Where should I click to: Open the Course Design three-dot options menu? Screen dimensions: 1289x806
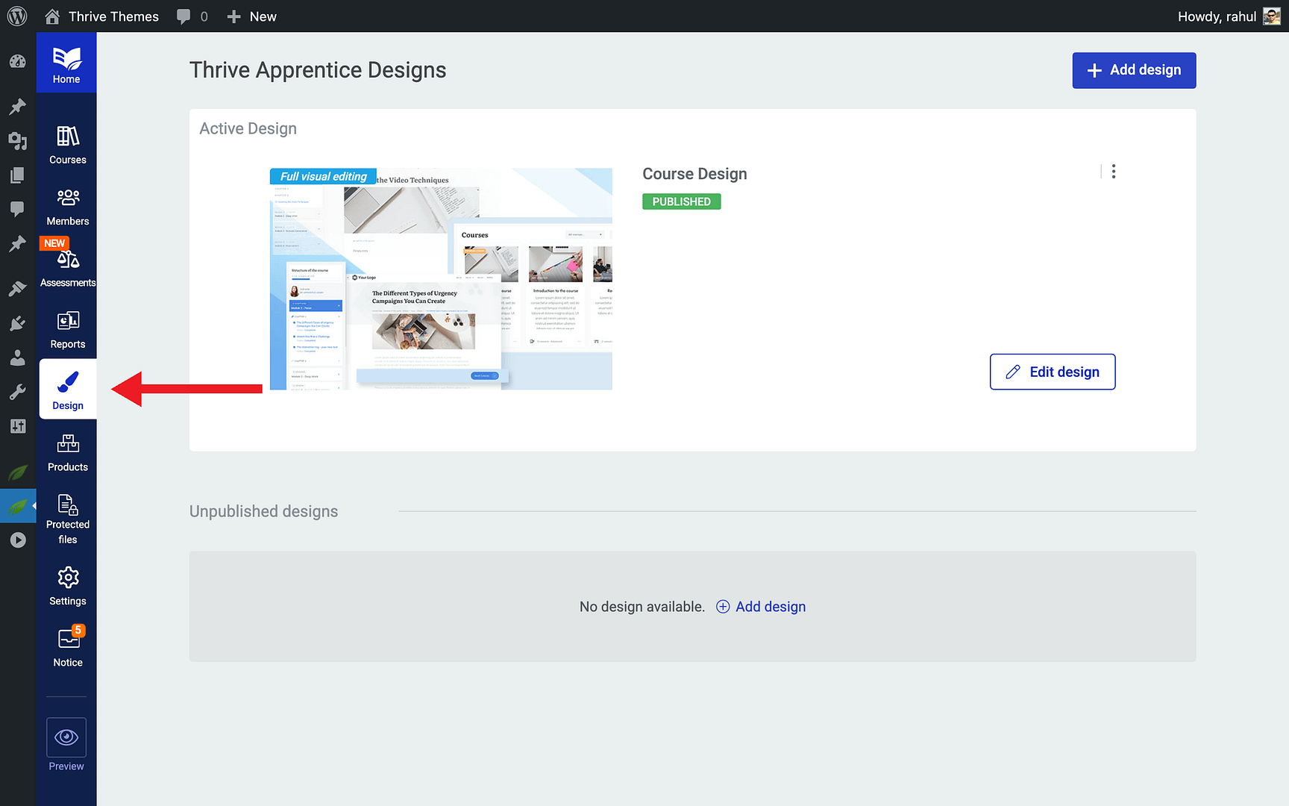pos(1113,171)
